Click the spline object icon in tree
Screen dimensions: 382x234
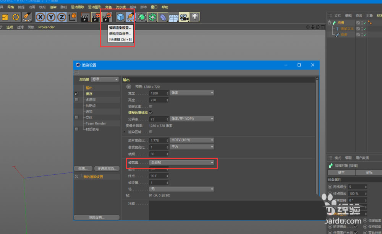337,35
